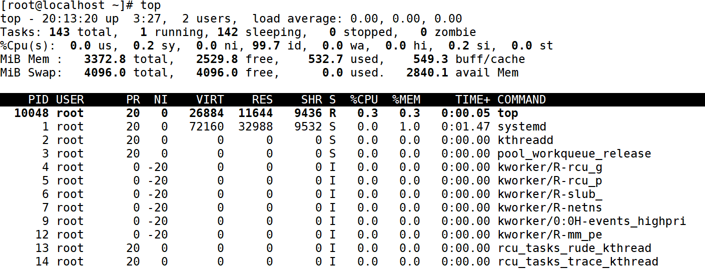Select the kworker/R-rcu_p command

pos(550,180)
